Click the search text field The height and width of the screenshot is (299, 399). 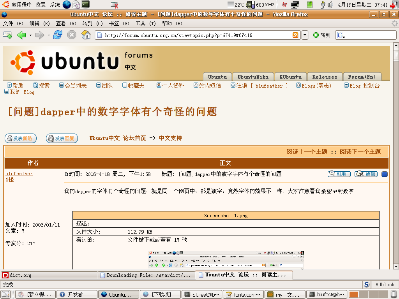(370, 35)
